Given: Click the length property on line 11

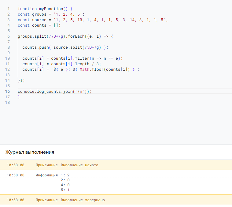Looking at the screenshot, I should point(82,64).
